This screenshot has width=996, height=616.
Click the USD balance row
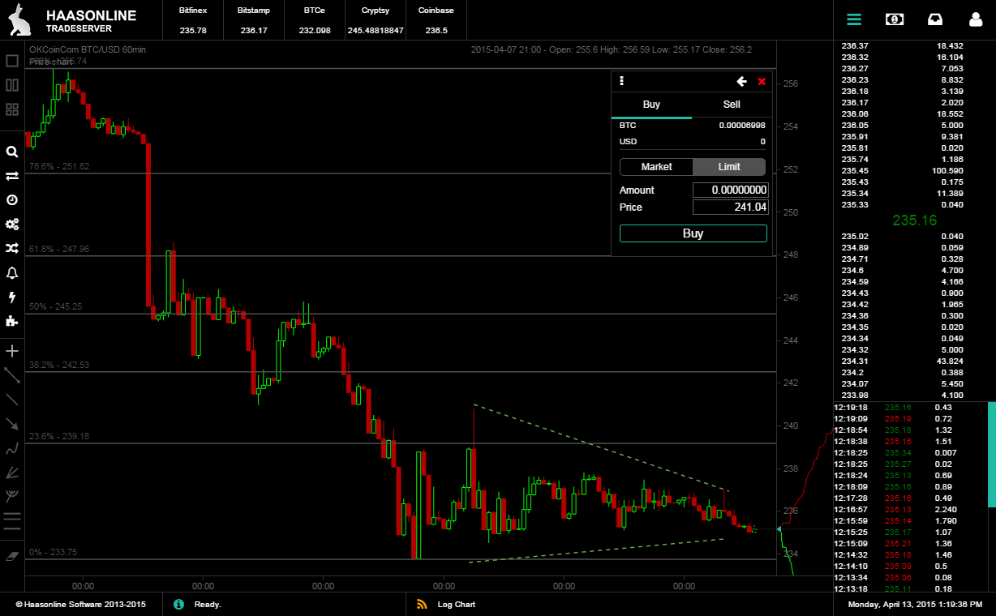pos(692,142)
